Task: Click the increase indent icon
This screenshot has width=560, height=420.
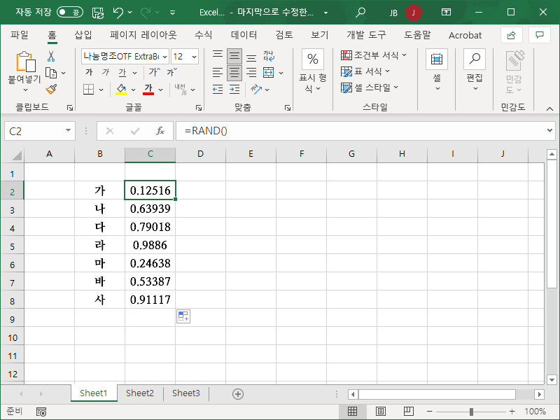Action: (234, 90)
